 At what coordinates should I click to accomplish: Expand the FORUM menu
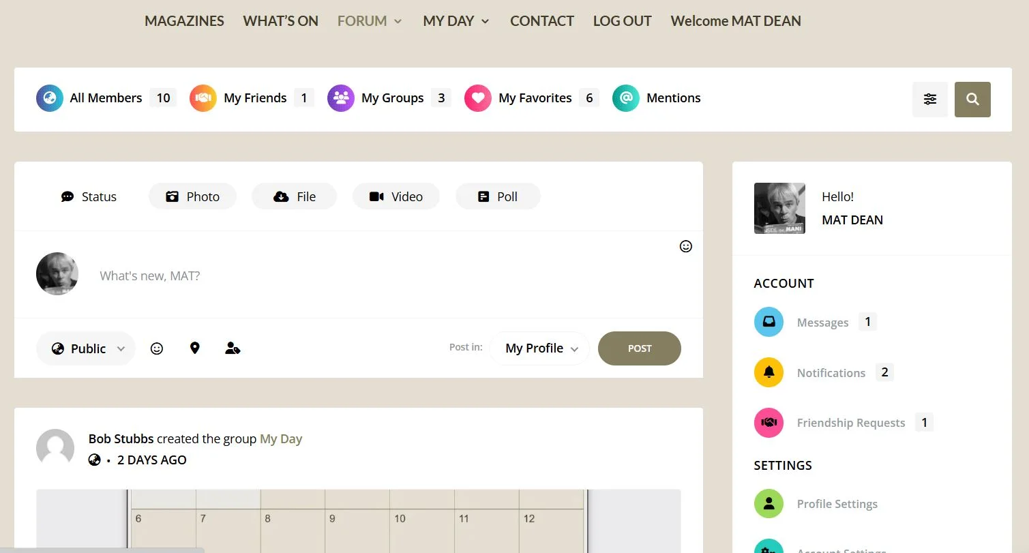[x=370, y=21]
